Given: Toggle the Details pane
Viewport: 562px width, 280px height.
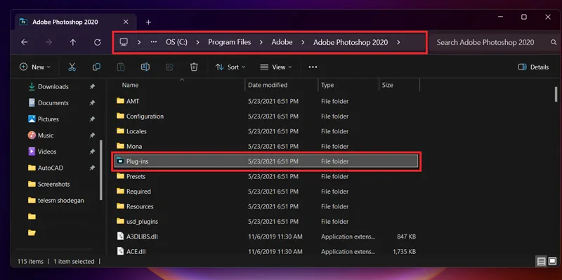Looking at the screenshot, I should (533, 67).
